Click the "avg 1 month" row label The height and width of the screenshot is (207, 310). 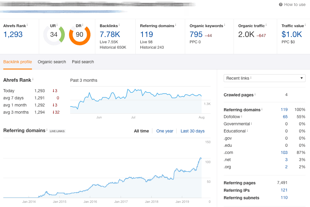coord(15,105)
